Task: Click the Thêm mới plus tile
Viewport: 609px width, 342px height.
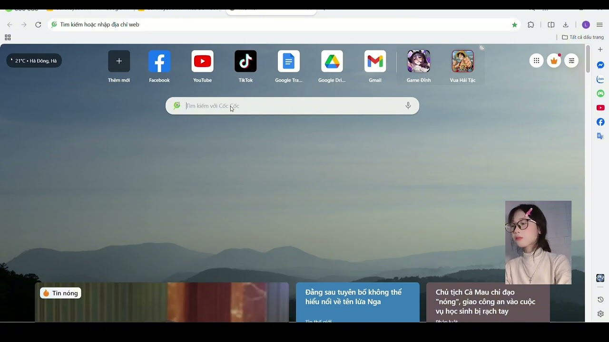Action: click(x=119, y=67)
